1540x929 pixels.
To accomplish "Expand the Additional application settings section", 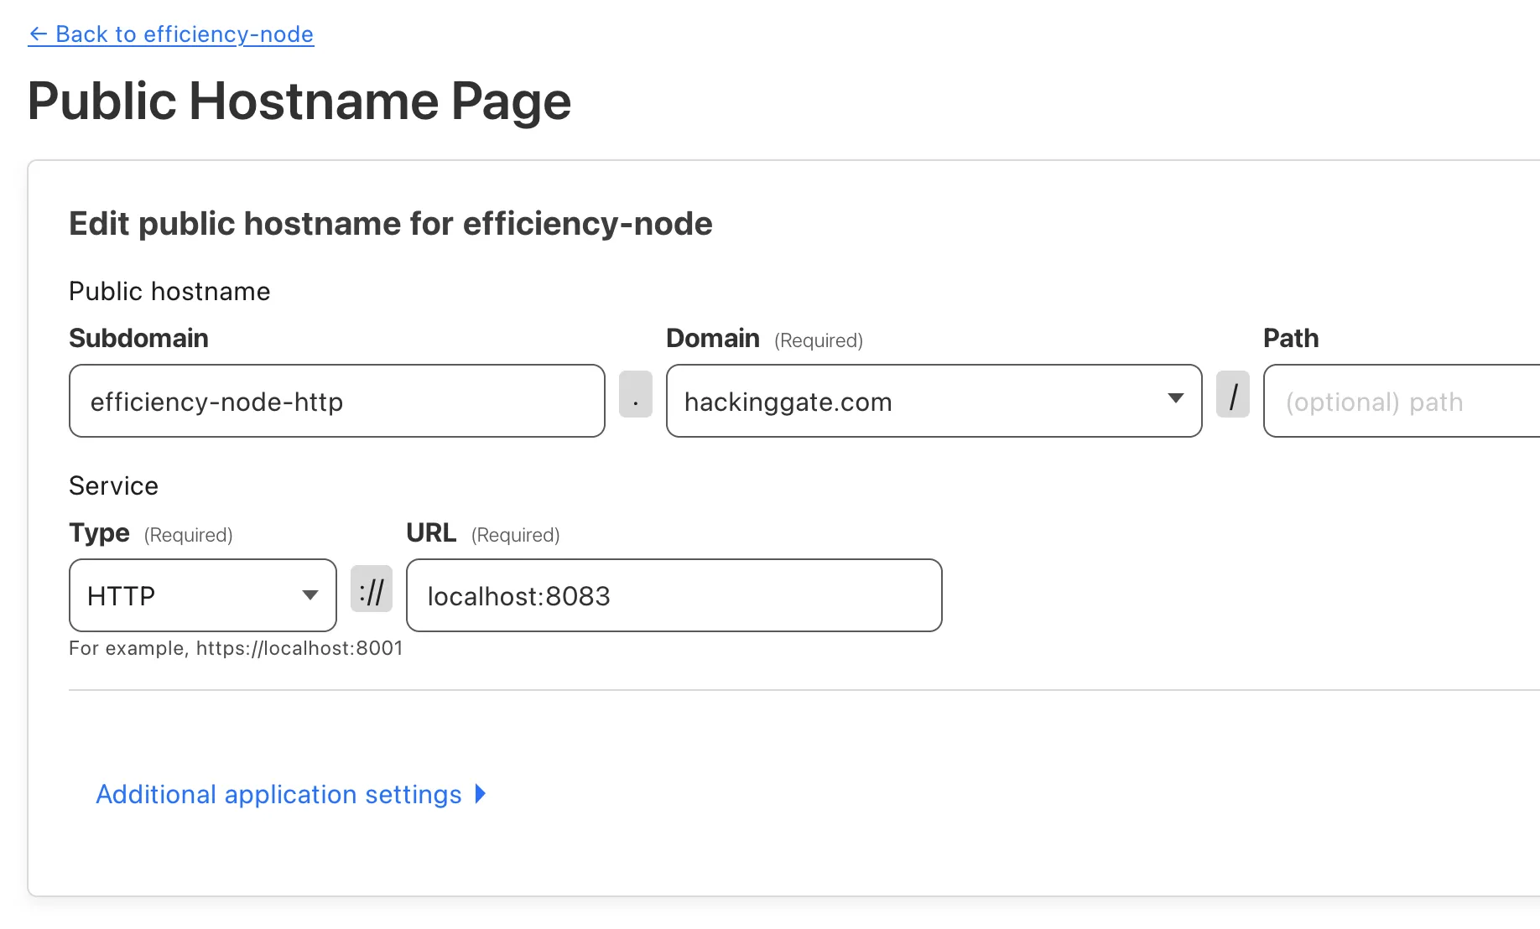I will 278,794.
